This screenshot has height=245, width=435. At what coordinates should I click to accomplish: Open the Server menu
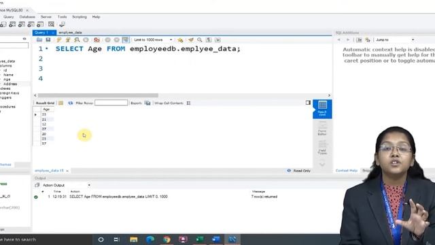tap(46, 17)
